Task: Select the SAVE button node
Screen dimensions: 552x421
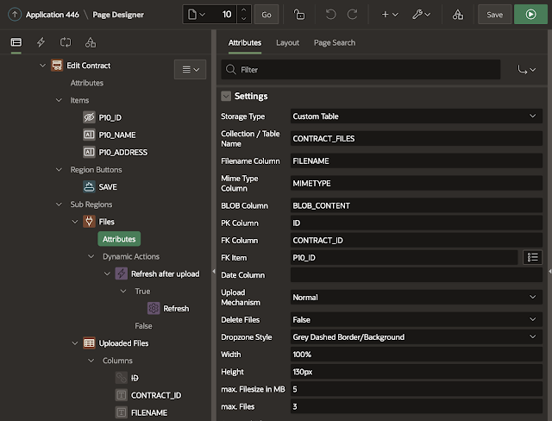Action: pos(108,187)
